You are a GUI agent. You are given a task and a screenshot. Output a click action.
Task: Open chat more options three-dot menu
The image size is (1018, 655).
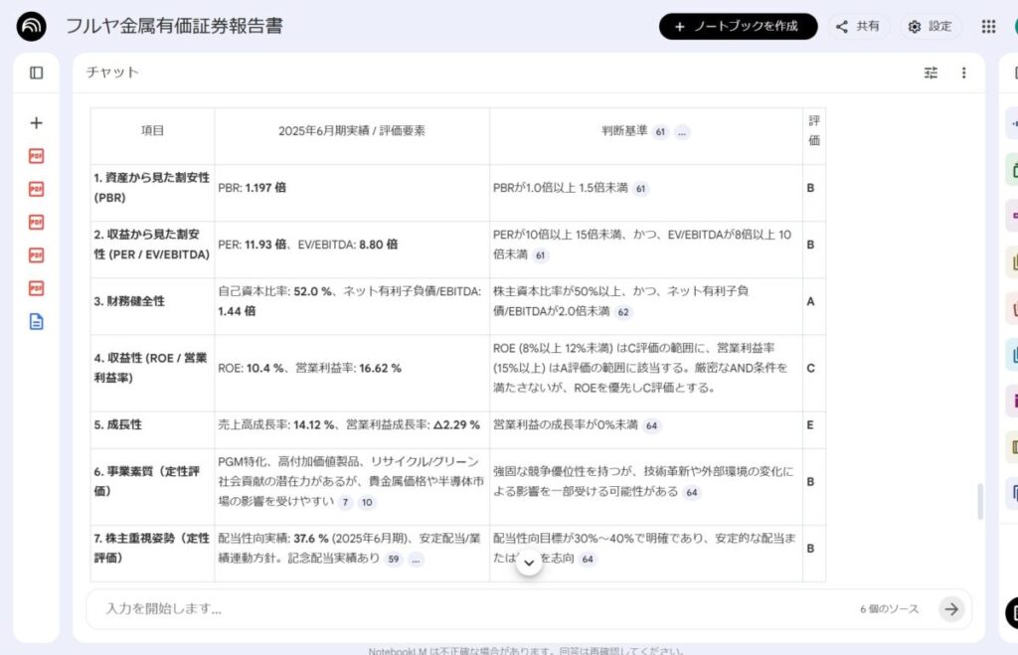tap(963, 73)
